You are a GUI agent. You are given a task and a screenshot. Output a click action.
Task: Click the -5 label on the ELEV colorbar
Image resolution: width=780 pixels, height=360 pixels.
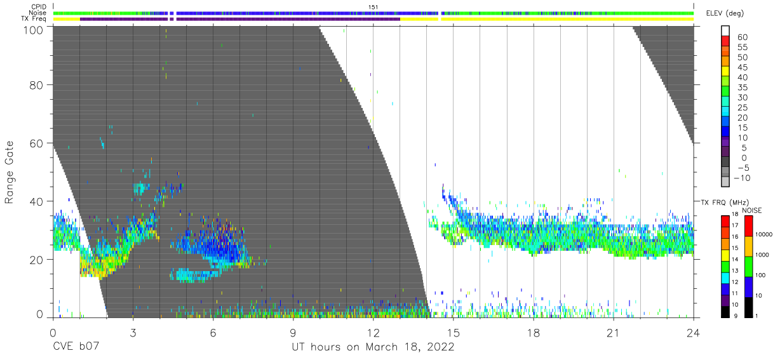(x=743, y=168)
